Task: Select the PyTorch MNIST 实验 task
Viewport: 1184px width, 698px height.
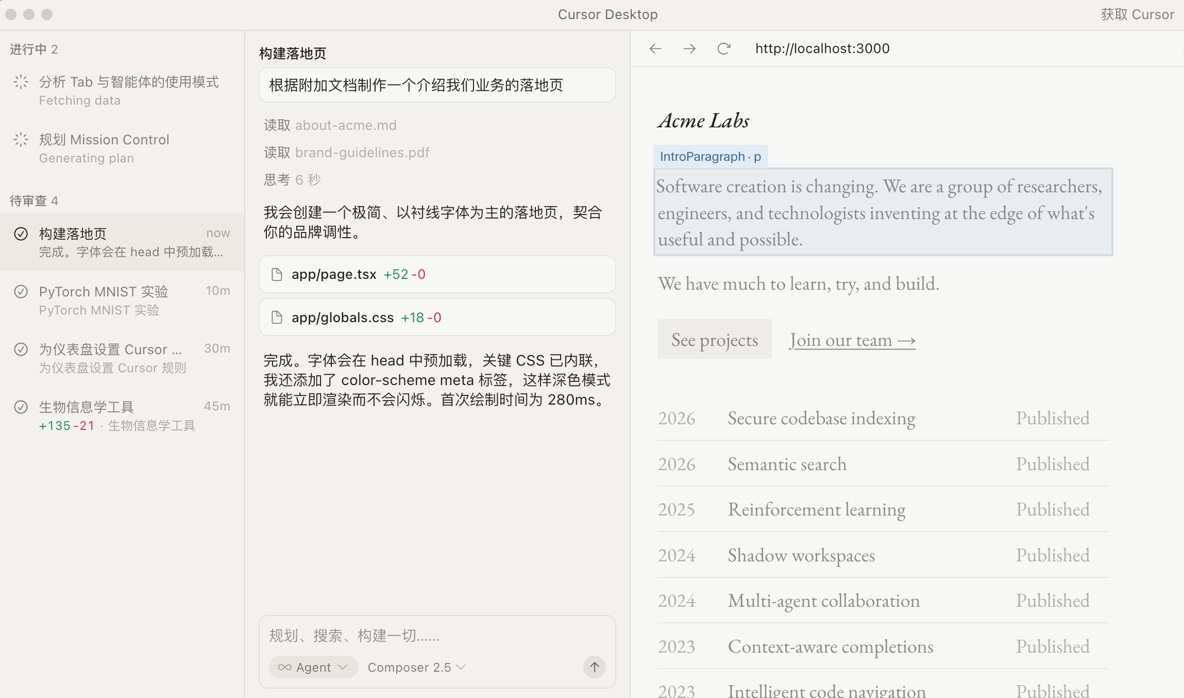Action: [122, 300]
